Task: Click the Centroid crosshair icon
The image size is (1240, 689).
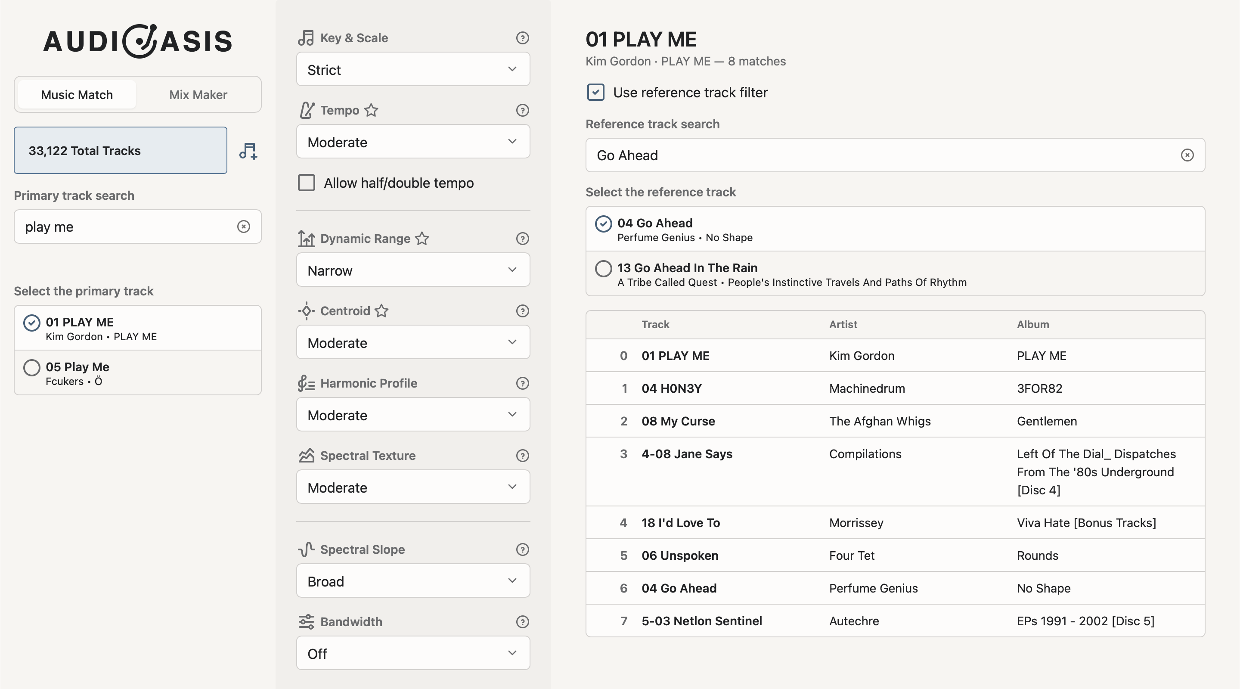Action: [306, 311]
